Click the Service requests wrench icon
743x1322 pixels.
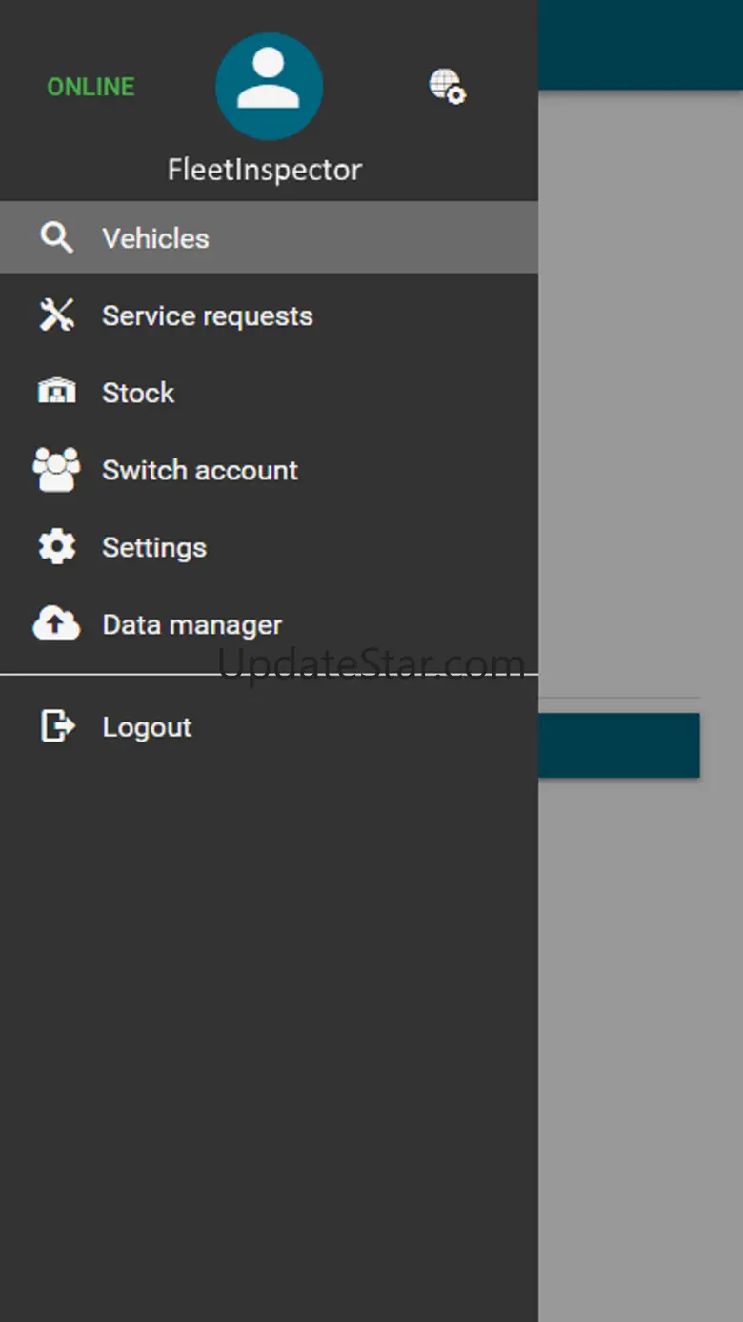click(56, 315)
